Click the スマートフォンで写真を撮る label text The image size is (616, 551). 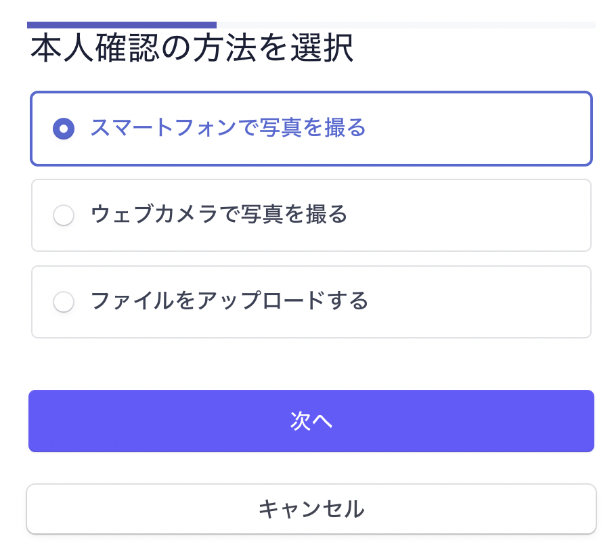[x=228, y=128]
